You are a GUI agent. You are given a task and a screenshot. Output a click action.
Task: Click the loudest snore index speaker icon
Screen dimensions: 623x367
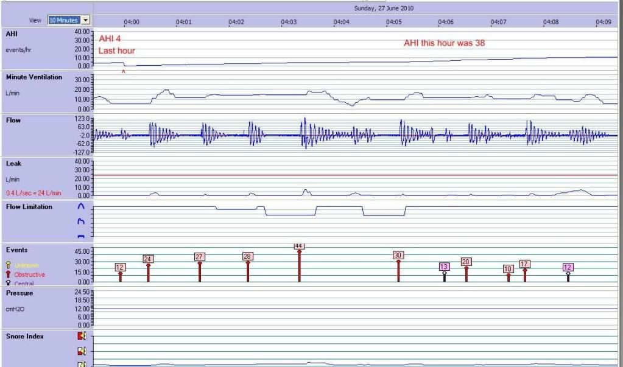(x=82, y=336)
